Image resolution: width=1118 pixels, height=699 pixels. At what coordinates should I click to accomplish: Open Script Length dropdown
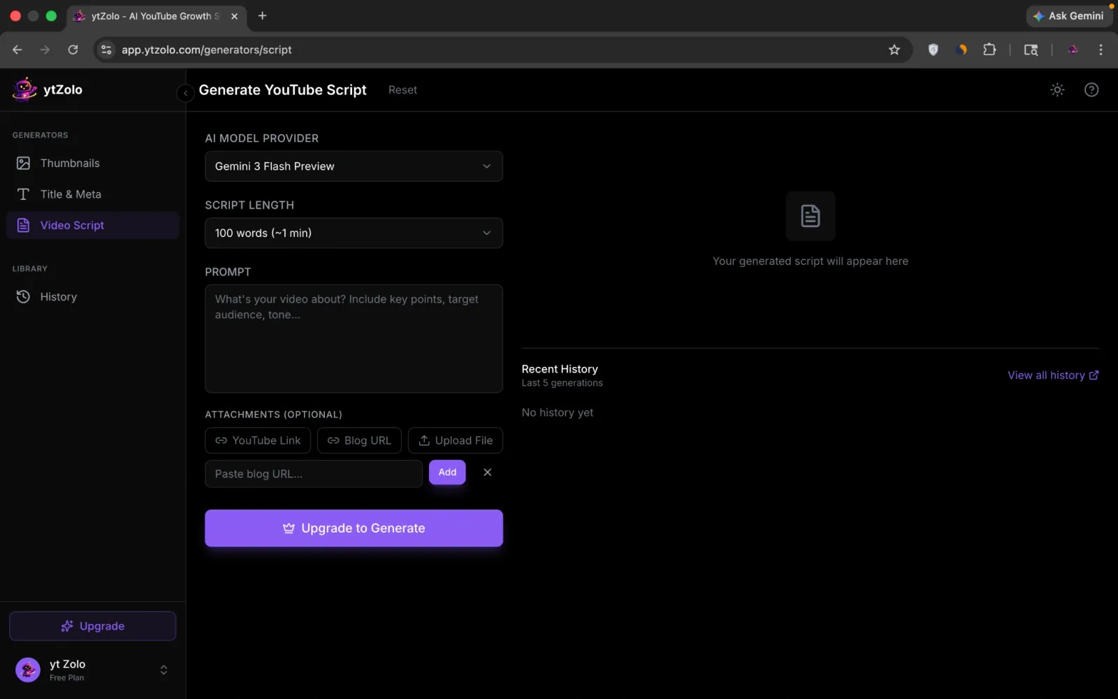pos(354,233)
